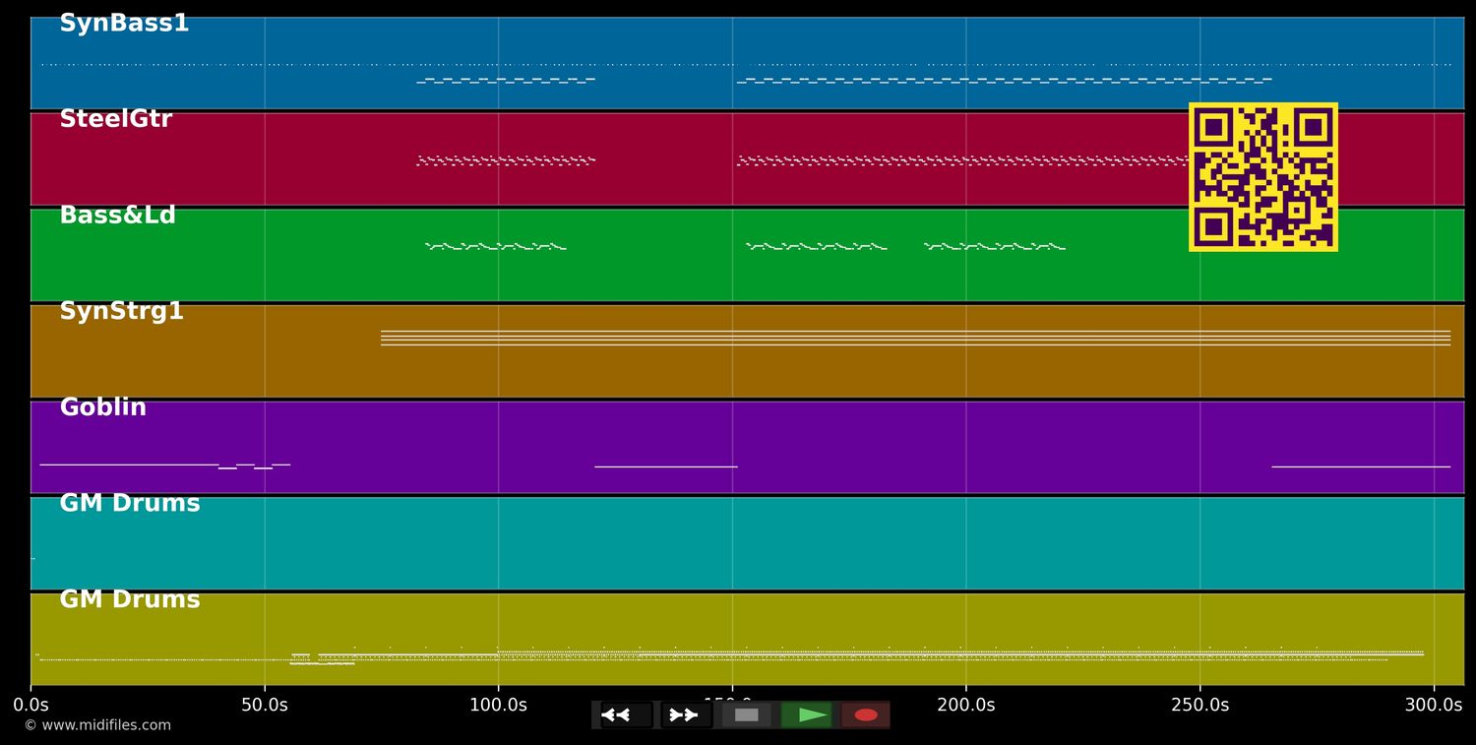Viewport: 1476px width, 745px height.
Task: Select the Bass&Ld track label
Action: 118,216
